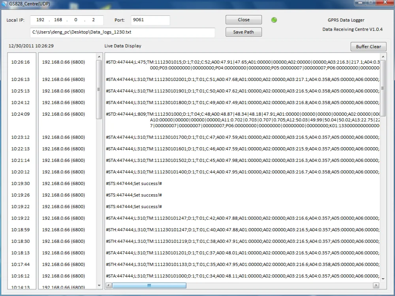Click the Save Path button
Screen dimensions: 395x296
click(x=244, y=32)
